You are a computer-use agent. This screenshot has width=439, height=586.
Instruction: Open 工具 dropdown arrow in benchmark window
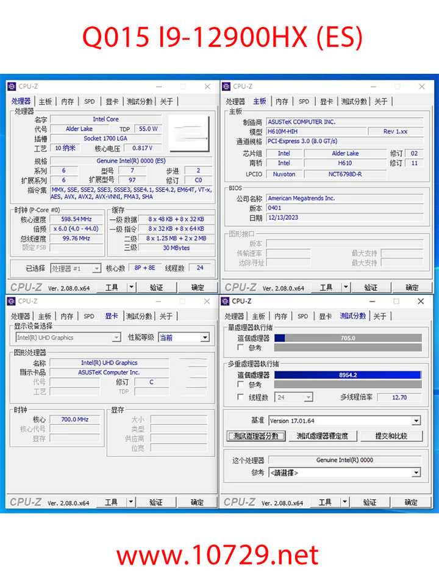[x=344, y=502]
